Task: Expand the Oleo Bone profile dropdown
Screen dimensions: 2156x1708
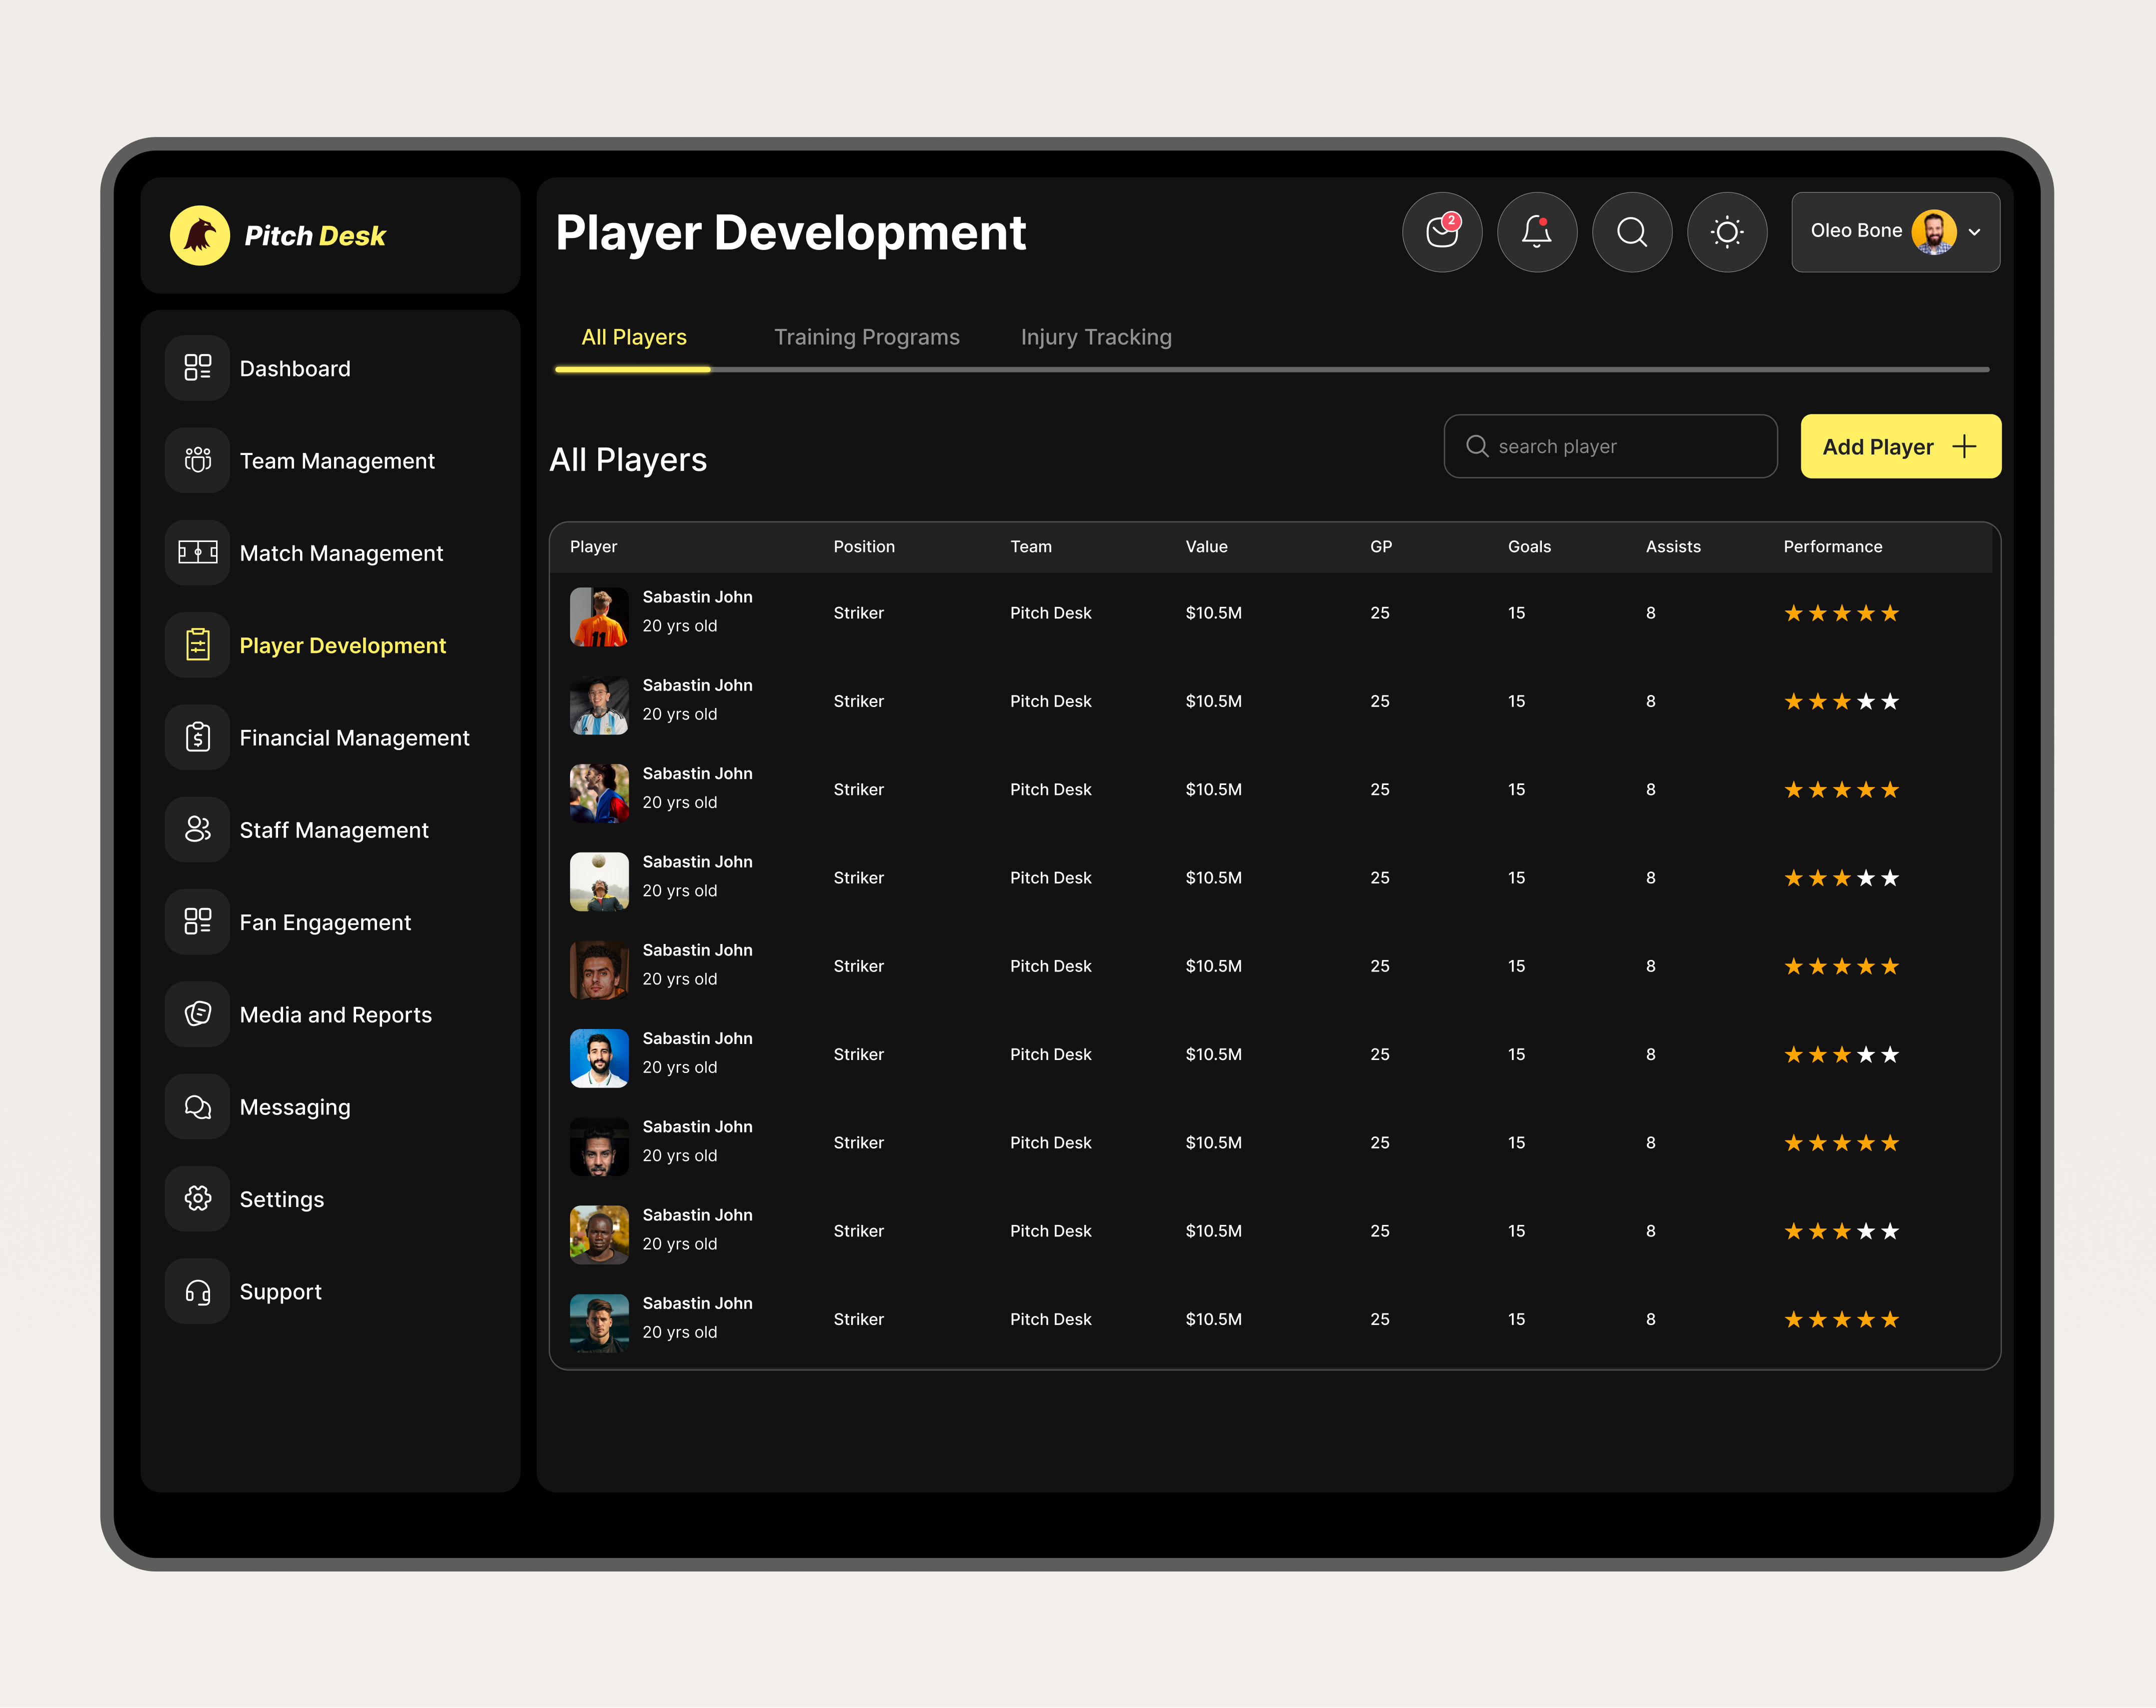Action: click(1973, 232)
